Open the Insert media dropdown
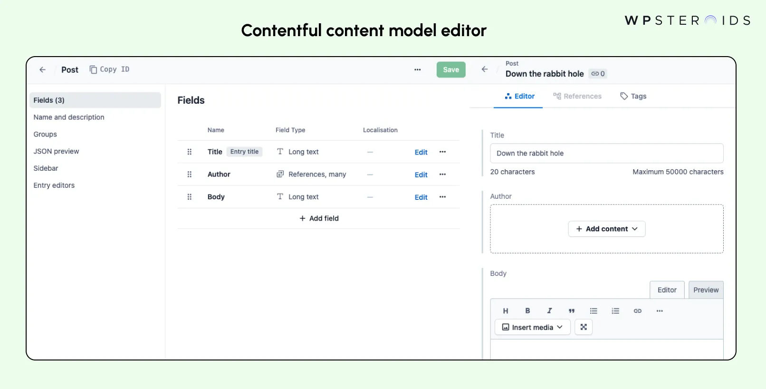 533,327
